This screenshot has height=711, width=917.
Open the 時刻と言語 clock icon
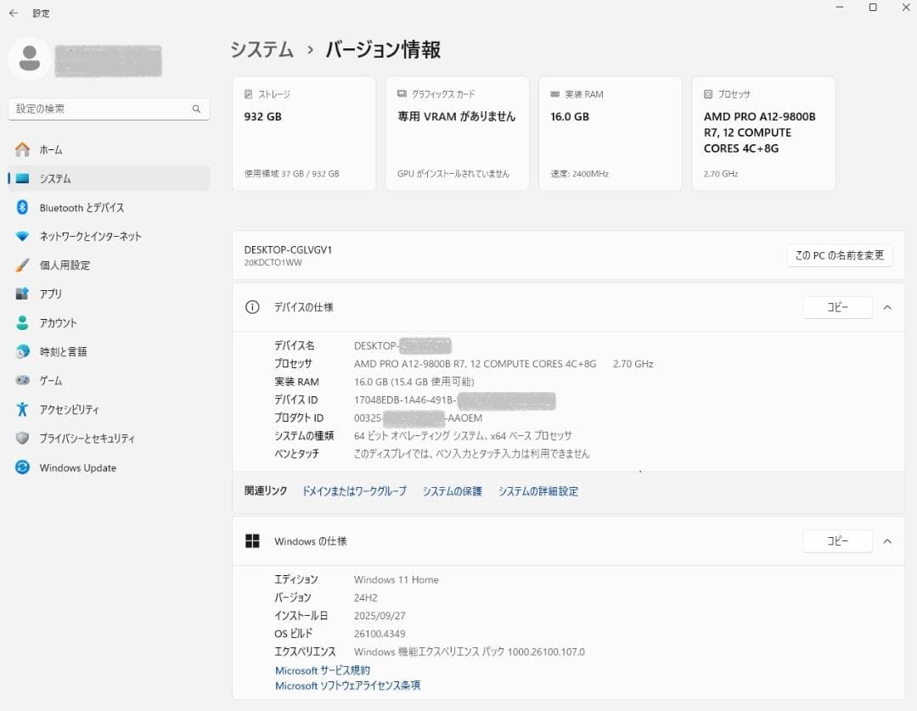point(22,352)
